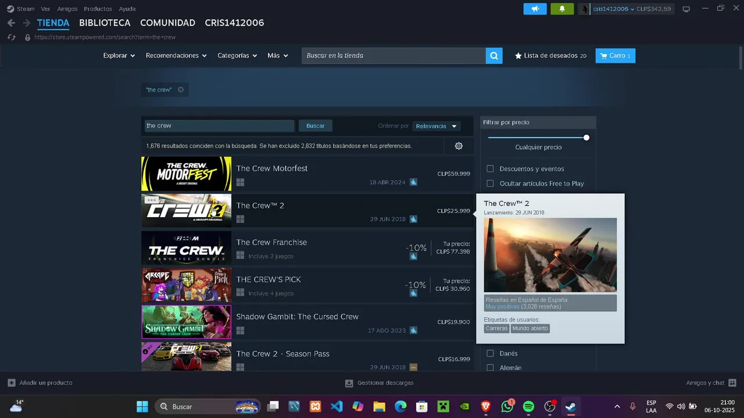Click The Crew 2 - Season Pass thumbnail
This screenshot has height=418, width=744.
click(x=186, y=356)
